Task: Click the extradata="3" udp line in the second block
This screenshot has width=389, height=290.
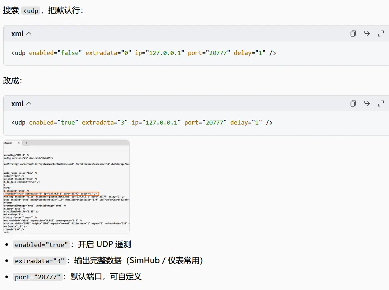Action: coord(142,123)
